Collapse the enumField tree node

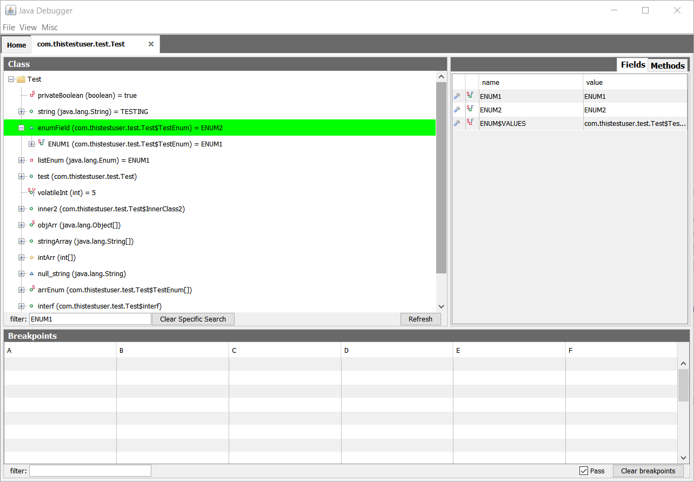point(22,128)
